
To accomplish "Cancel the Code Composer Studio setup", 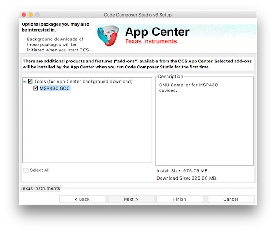I will coord(231,199).
